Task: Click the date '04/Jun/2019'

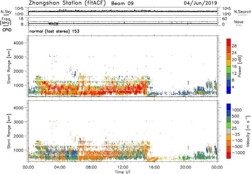Action: click(200, 3)
